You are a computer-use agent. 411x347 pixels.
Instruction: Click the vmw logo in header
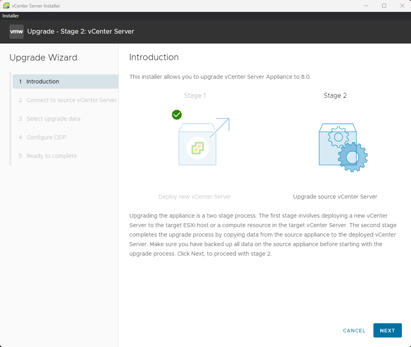pos(17,32)
